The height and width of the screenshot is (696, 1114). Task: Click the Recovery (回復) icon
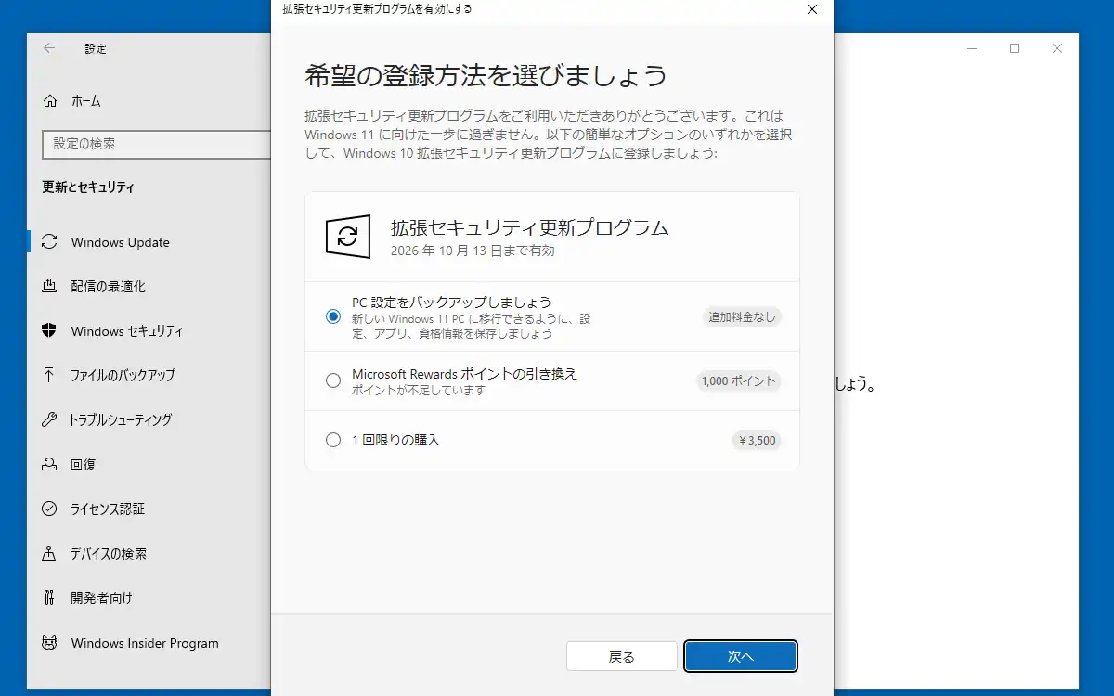tap(50, 464)
